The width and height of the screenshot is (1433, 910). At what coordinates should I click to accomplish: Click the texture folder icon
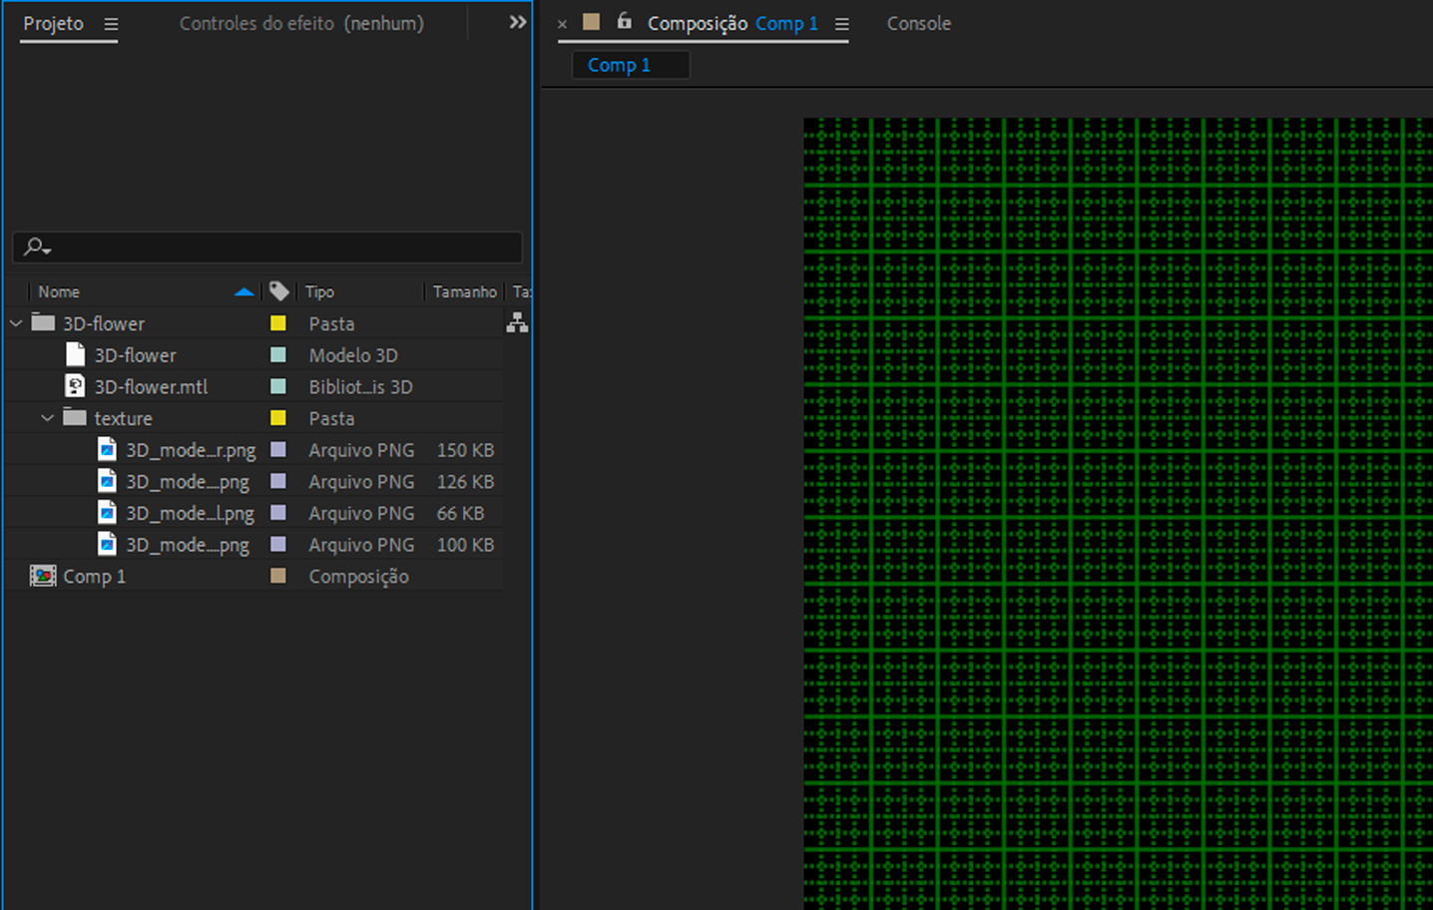point(75,417)
